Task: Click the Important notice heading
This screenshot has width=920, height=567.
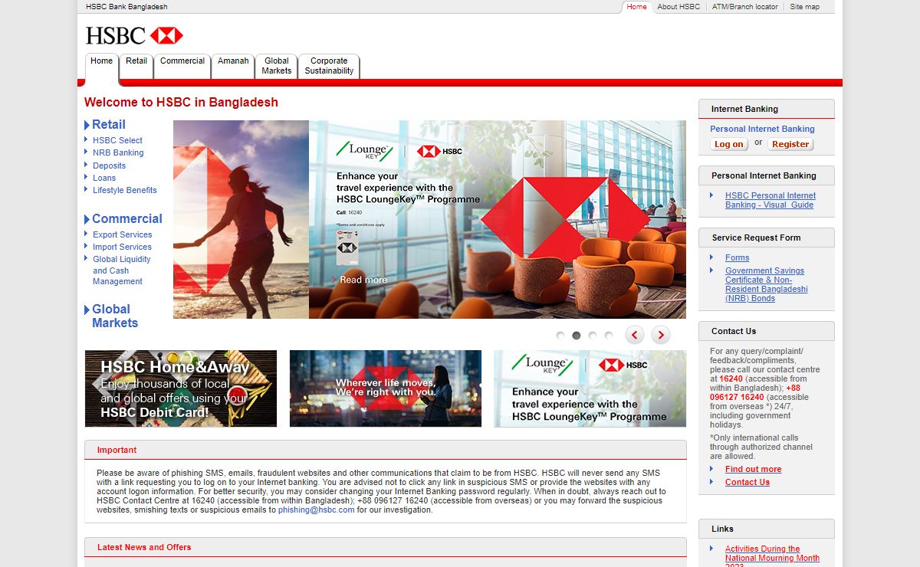Action: click(117, 450)
